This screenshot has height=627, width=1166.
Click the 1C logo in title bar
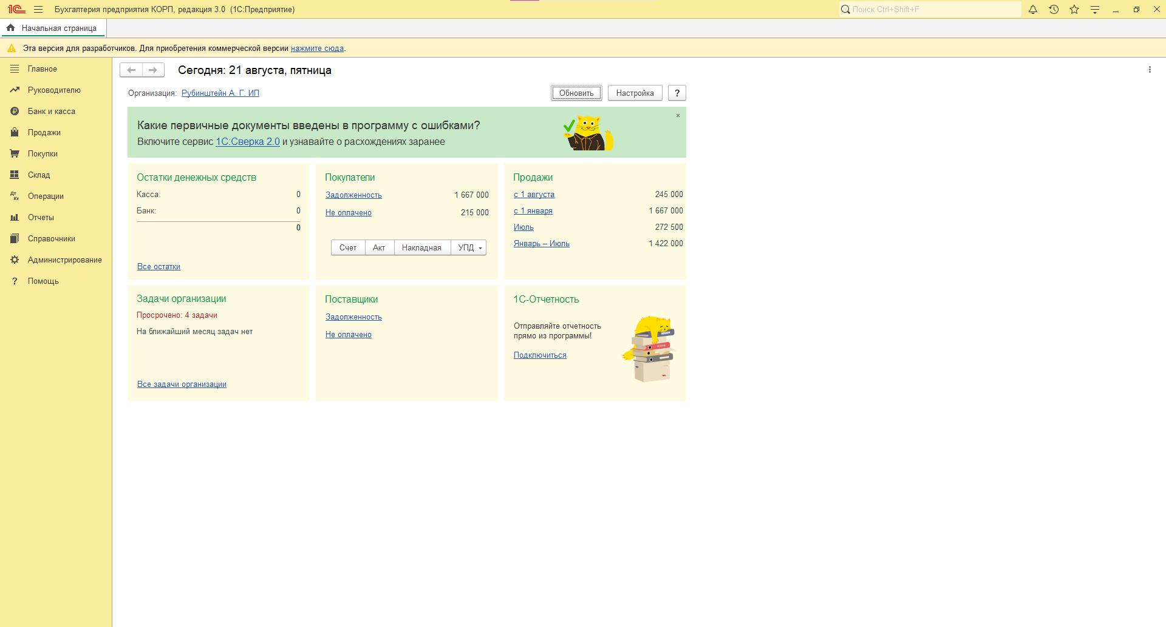pos(16,10)
